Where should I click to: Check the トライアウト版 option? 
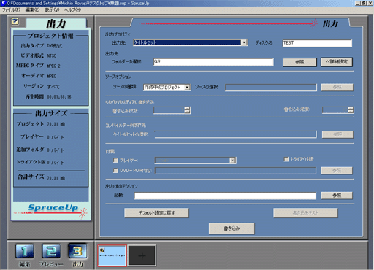click(286, 159)
